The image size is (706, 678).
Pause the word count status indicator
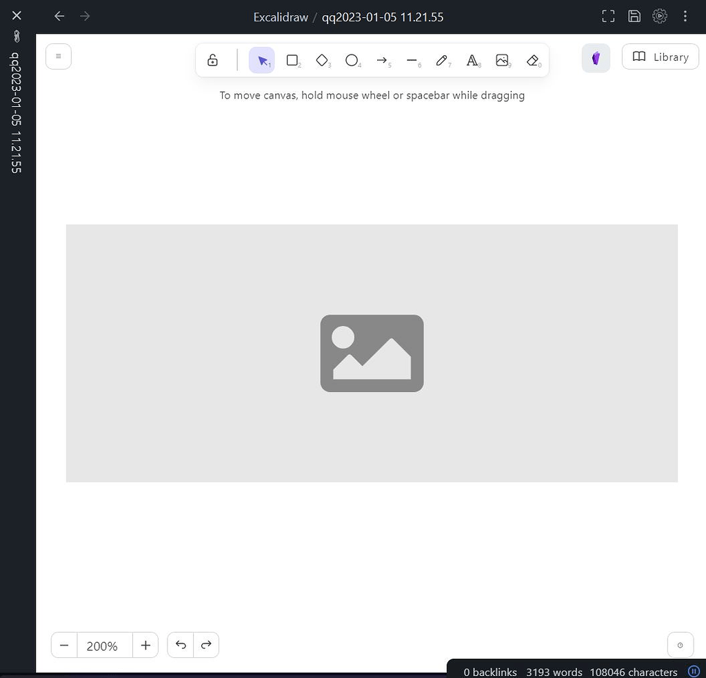tap(694, 671)
